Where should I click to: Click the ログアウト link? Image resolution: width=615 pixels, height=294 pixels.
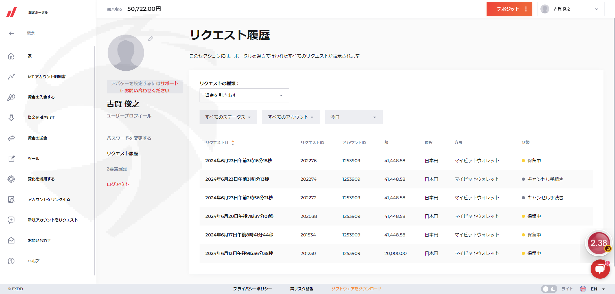[x=118, y=184]
